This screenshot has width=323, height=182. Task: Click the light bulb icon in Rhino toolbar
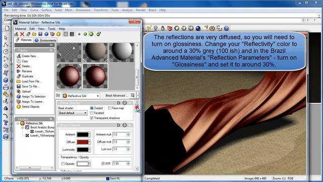[x=156, y=28]
